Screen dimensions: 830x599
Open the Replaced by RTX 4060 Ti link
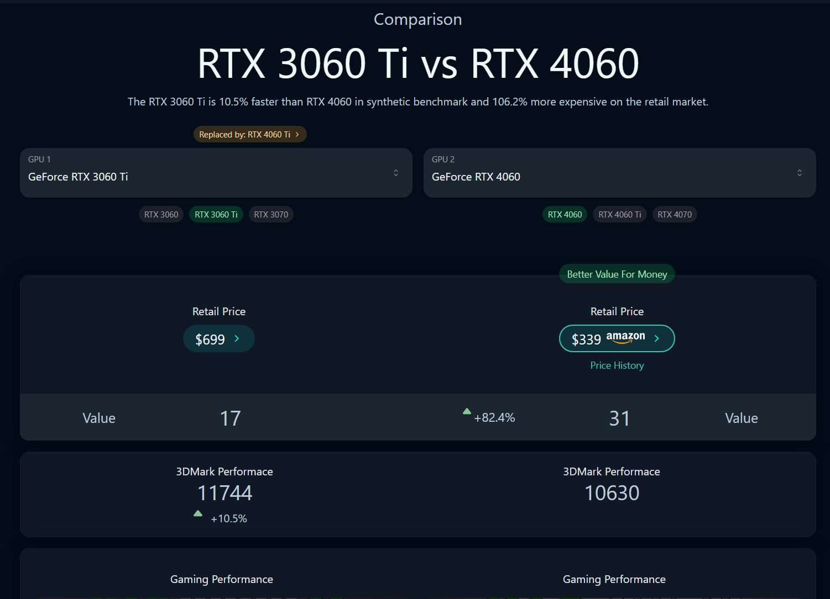244,135
